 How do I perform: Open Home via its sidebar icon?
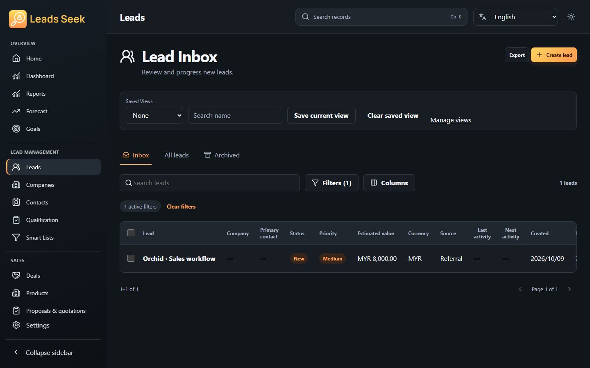coord(16,58)
